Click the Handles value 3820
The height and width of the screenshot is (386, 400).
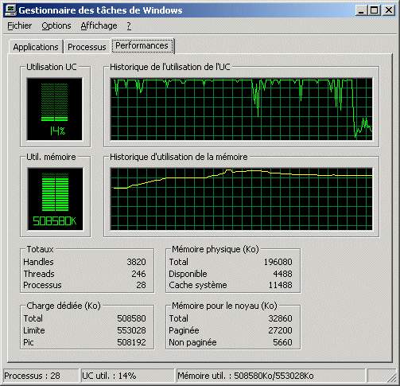pos(136,262)
